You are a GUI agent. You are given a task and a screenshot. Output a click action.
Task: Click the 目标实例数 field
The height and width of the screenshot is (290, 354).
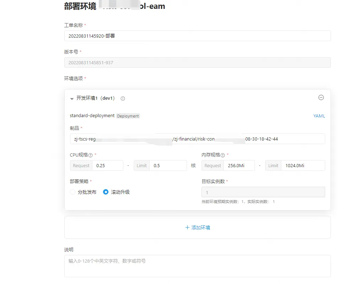pyautogui.click(x=263, y=192)
